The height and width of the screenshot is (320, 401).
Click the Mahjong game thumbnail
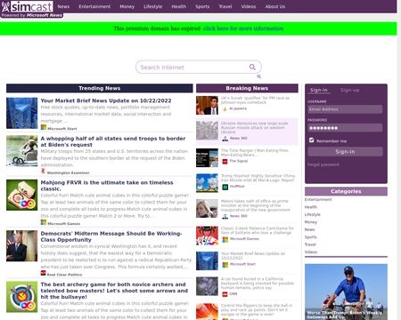[x=22, y=195]
